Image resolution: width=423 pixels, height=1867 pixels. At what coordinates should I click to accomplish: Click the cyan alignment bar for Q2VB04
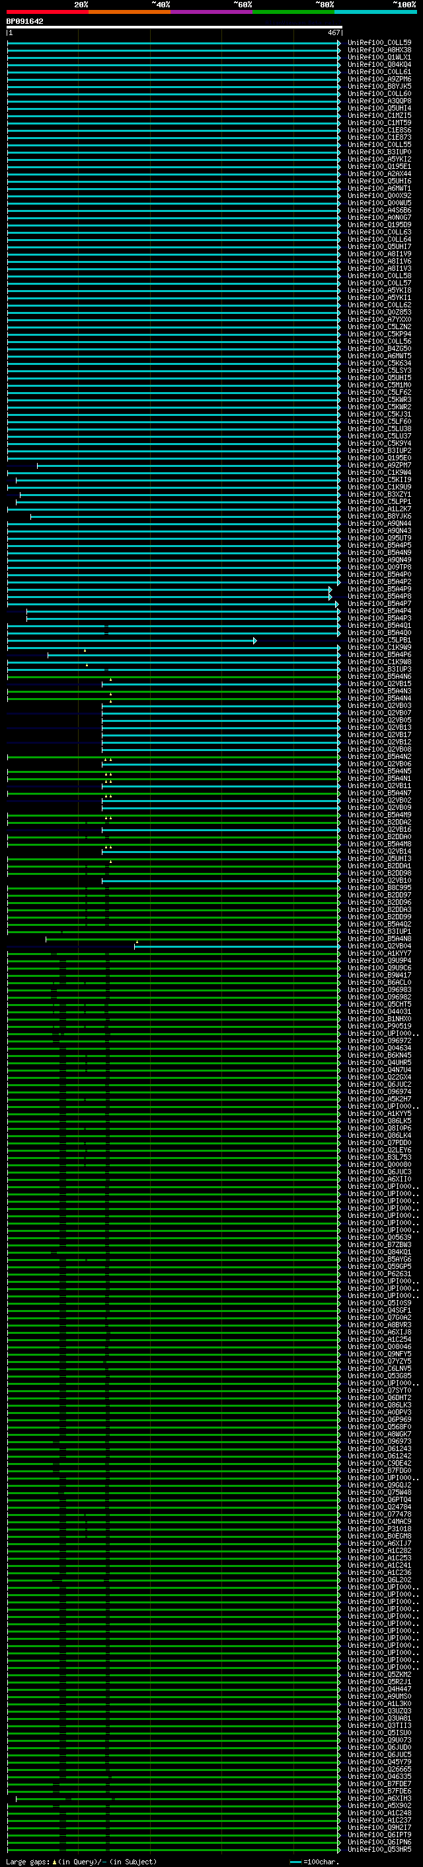237,946
